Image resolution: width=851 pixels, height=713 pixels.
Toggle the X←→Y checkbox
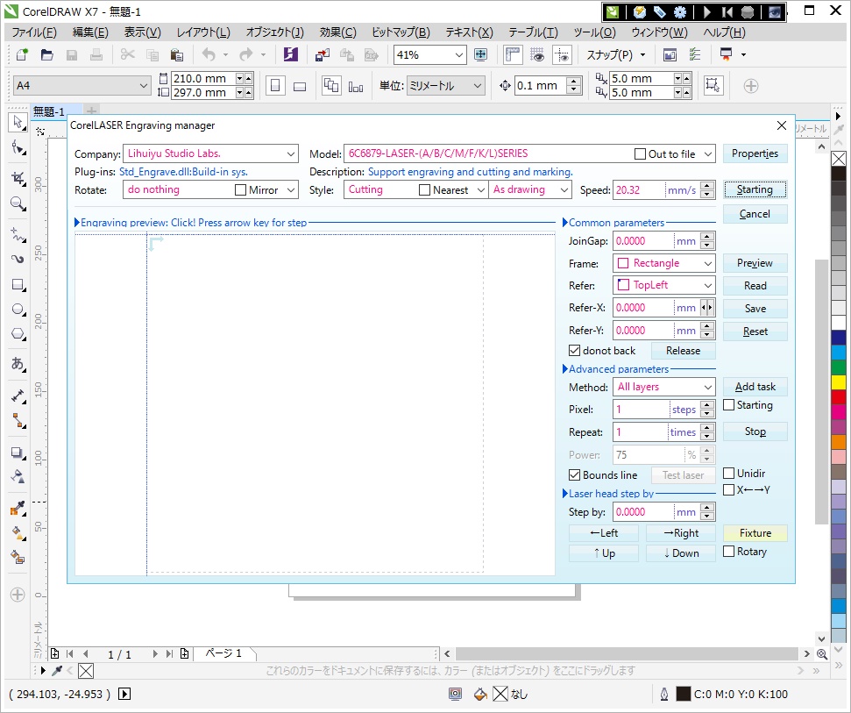point(729,490)
